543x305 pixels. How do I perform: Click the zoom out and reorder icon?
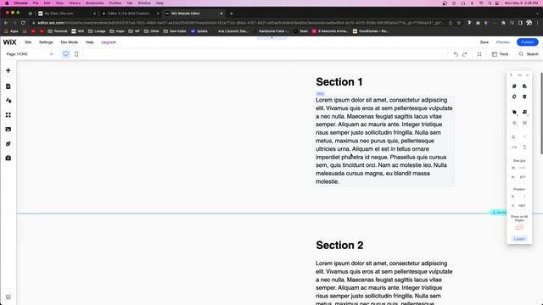pyautogui.click(x=479, y=54)
